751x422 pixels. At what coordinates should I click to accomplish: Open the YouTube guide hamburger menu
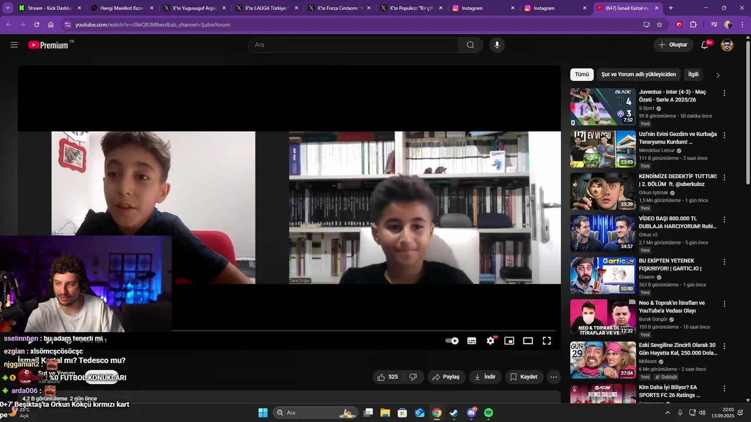[14, 45]
